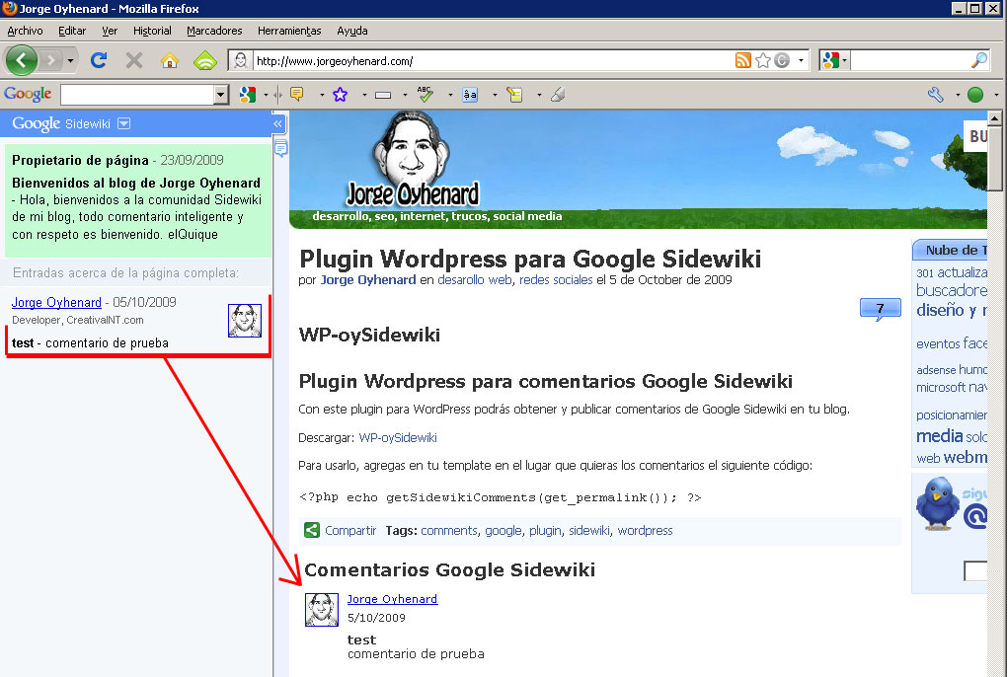The width and height of the screenshot is (1007, 677).
Task: Open Google Toolbar wrench settings
Action: pos(936,95)
